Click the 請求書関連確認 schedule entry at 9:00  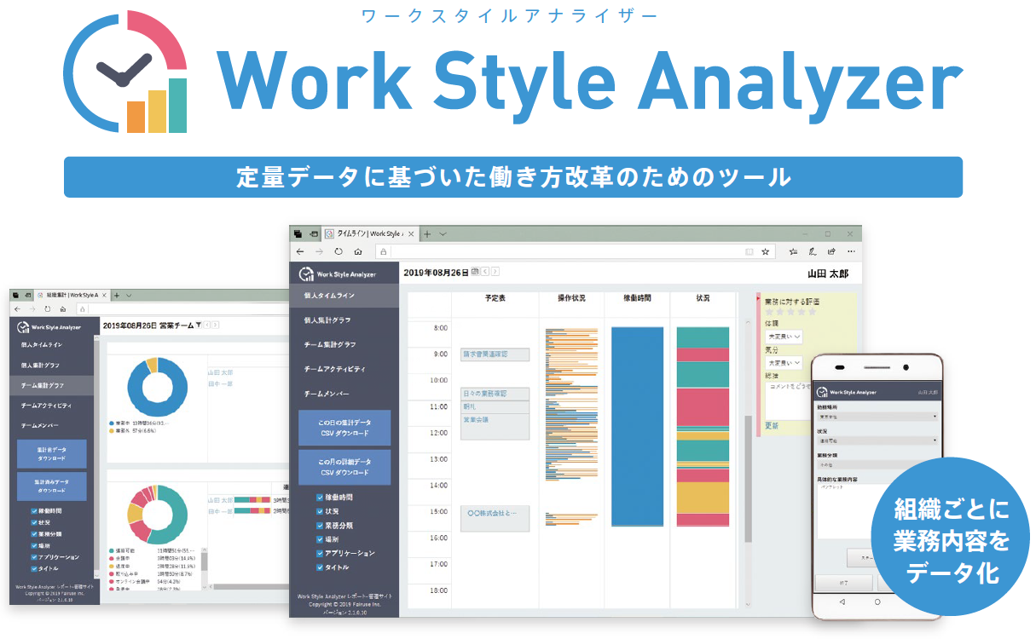(x=495, y=354)
